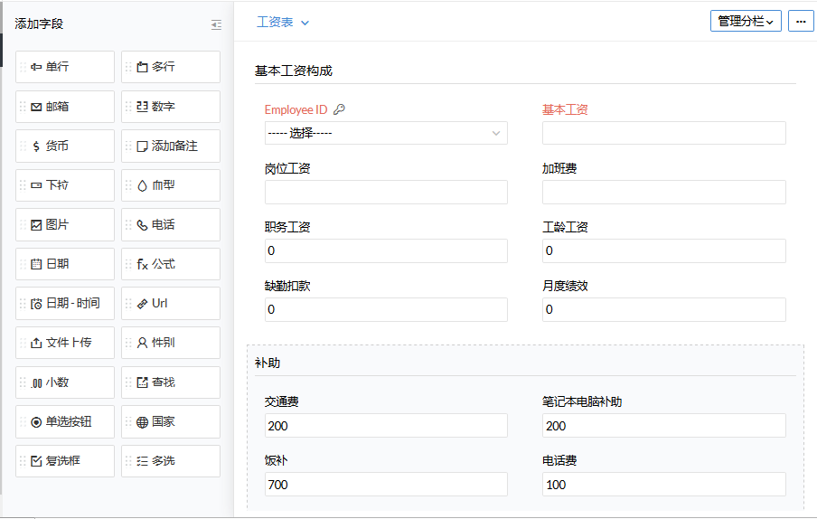Add a 复选框 checkbox field
Viewport: 817px width, 519px height.
pyautogui.click(x=65, y=461)
